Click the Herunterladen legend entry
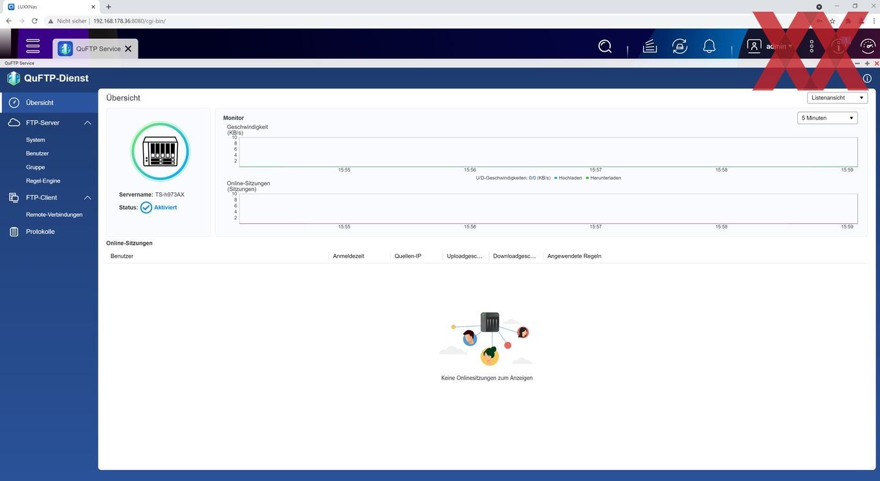This screenshot has height=481, width=880. 603,178
